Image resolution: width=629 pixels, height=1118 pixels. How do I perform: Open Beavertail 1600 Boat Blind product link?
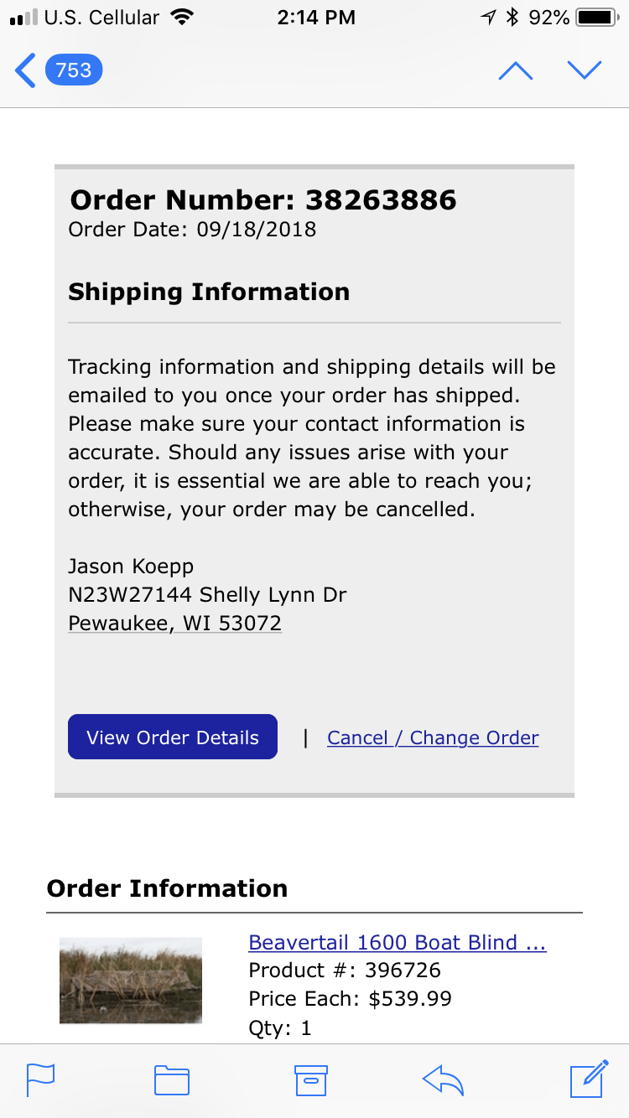[x=398, y=943]
